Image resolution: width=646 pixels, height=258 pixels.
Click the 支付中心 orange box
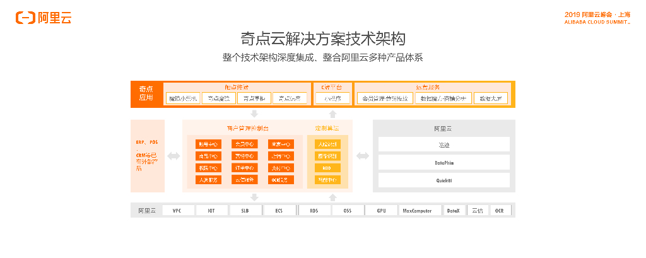tap(281, 168)
